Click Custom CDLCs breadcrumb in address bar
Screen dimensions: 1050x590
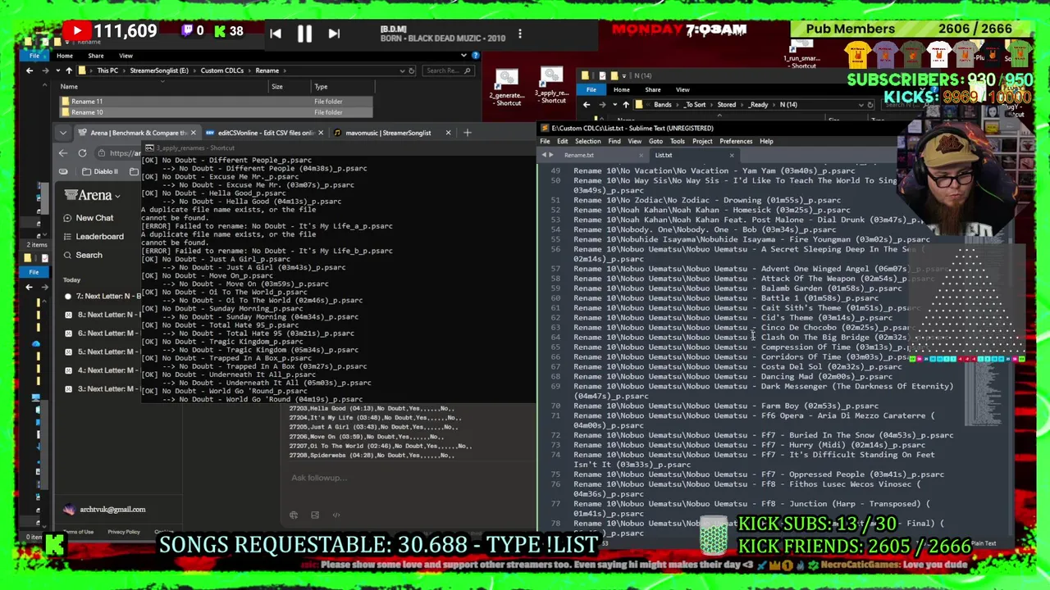pyautogui.click(x=221, y=70)
